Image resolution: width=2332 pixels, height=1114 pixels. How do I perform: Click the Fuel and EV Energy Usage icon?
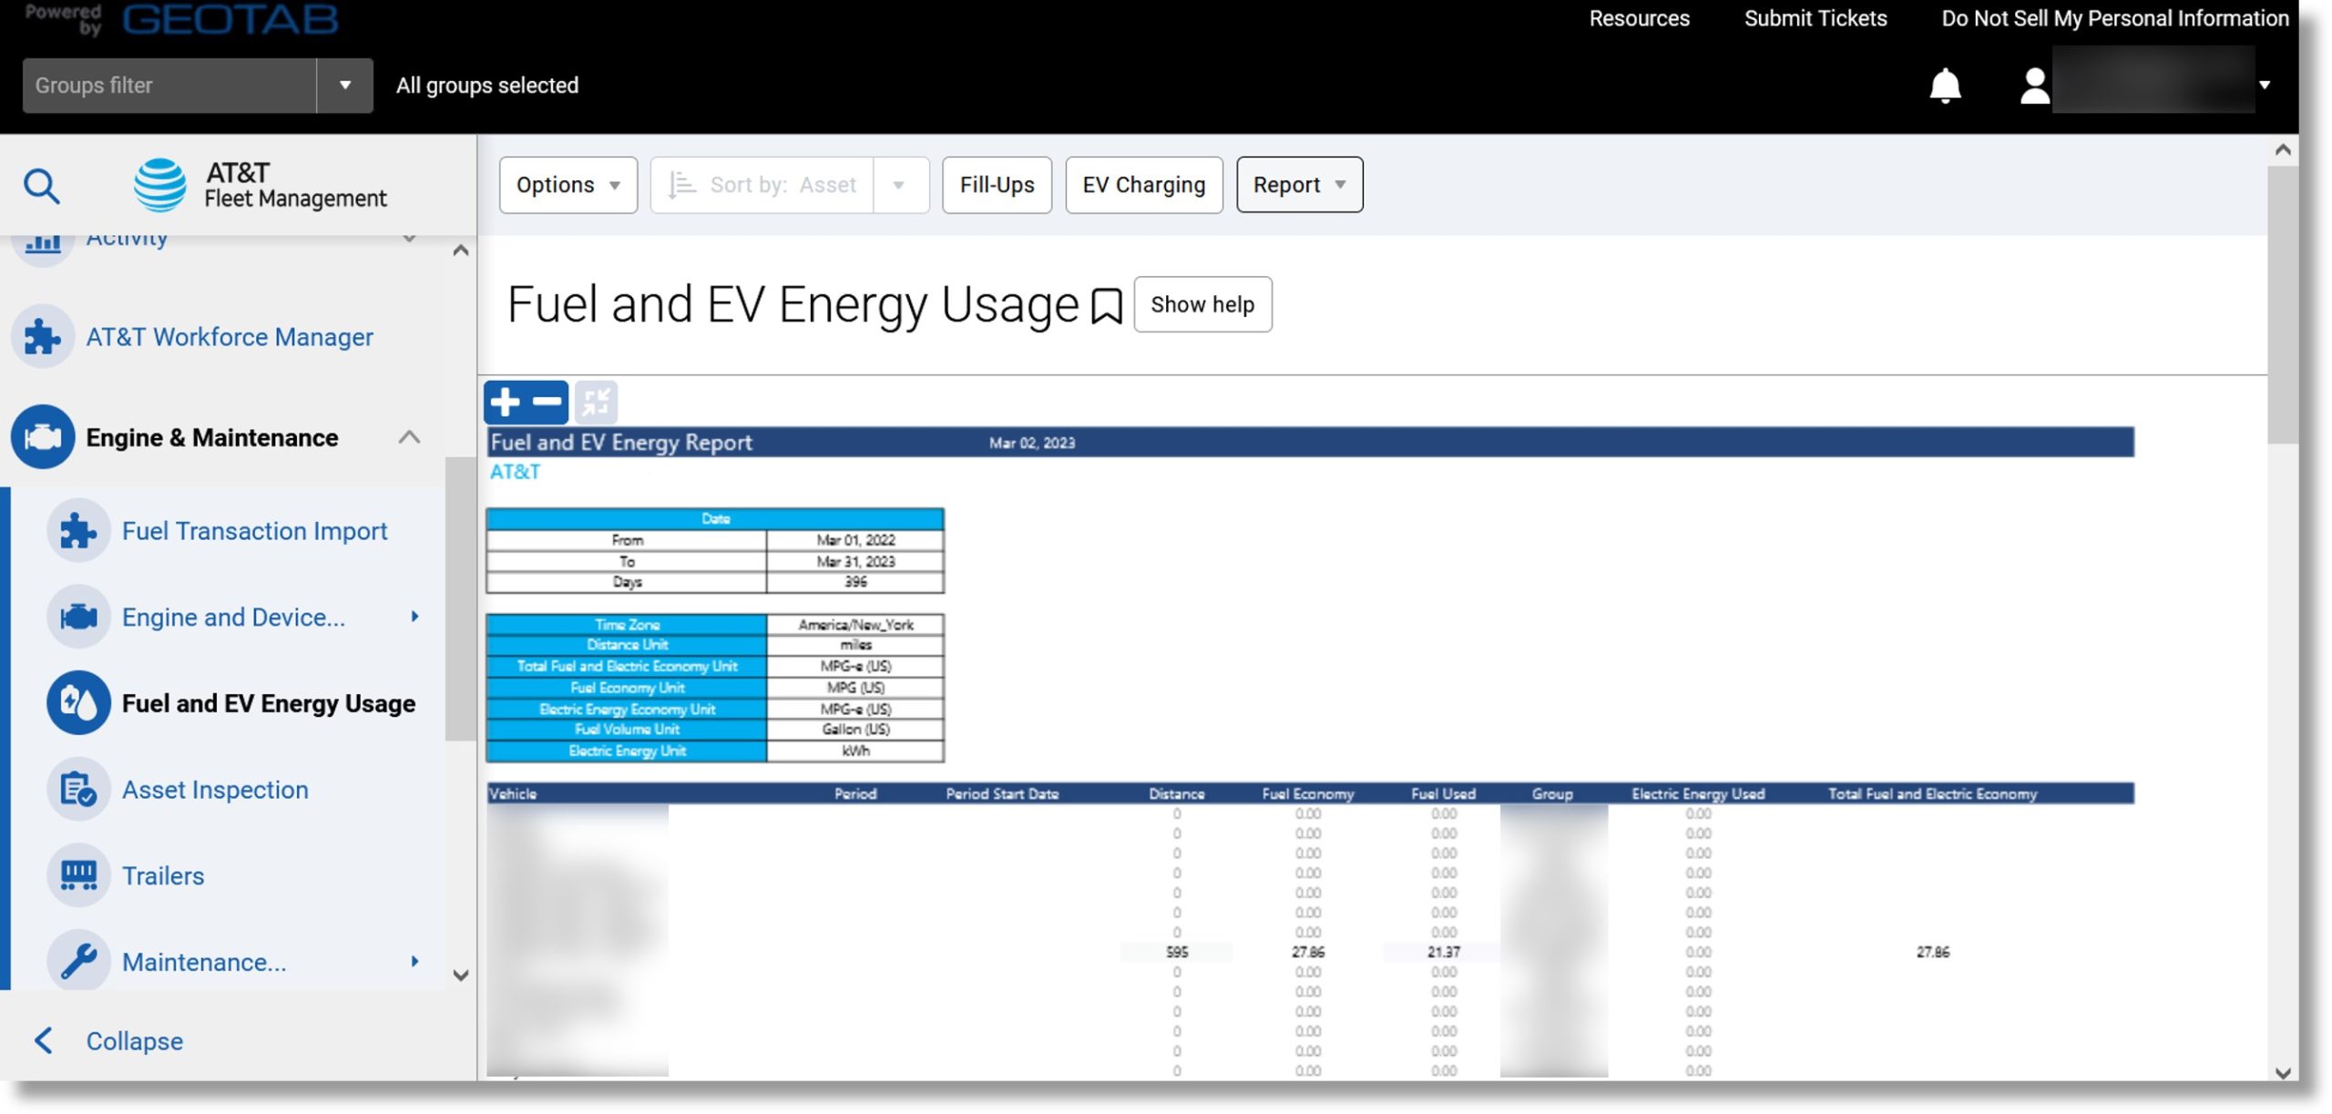pos(78,703)
